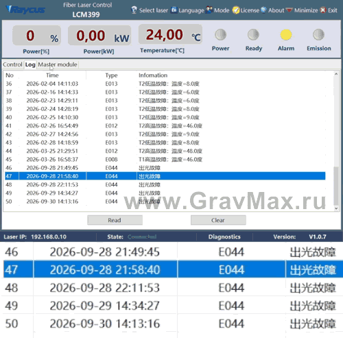Click the Time column header
Image resolution: width=343 pixels, height=338 pixels.
(x=52, y=75)
